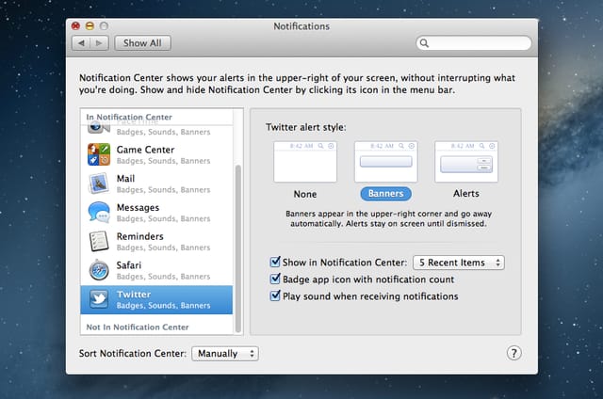
Task: Select Mail in the app list
Action: click(x=156, y=184)
